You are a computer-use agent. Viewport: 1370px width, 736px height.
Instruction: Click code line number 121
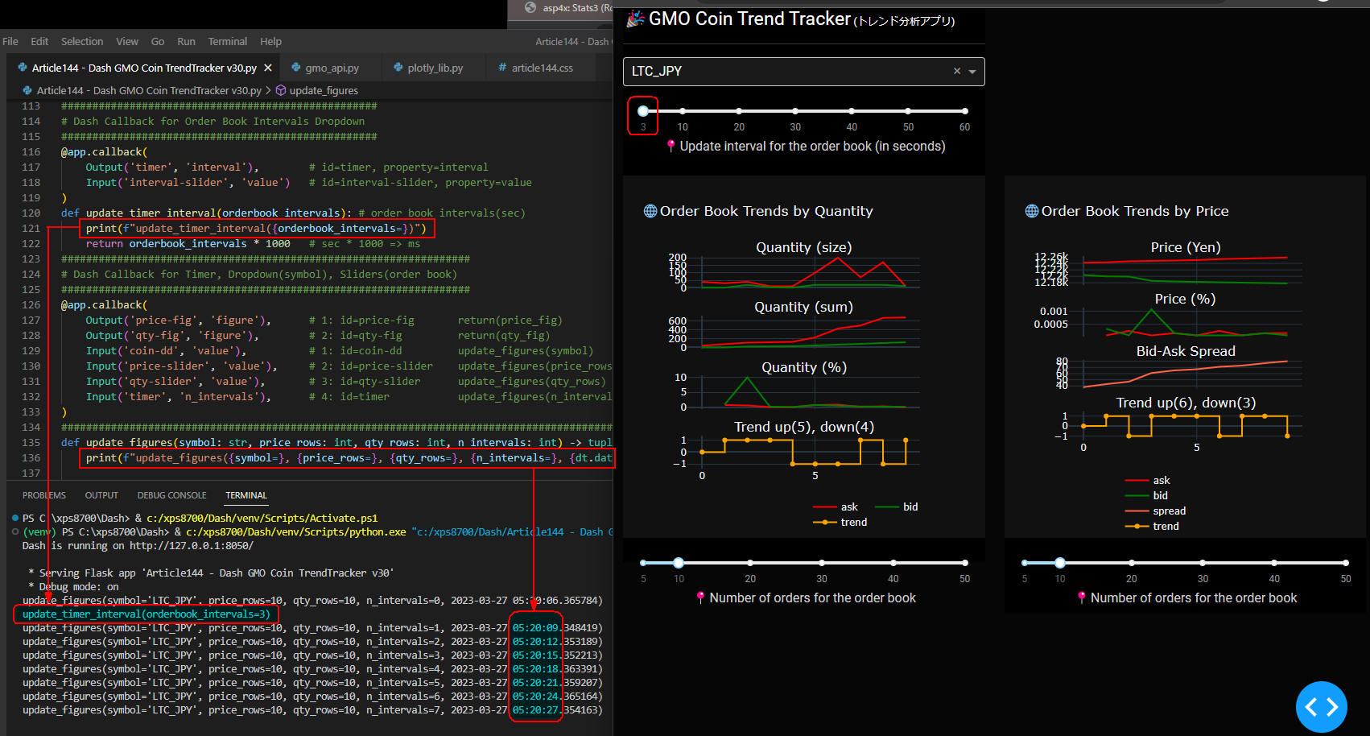pyautogui.click(x=31, y=229)
